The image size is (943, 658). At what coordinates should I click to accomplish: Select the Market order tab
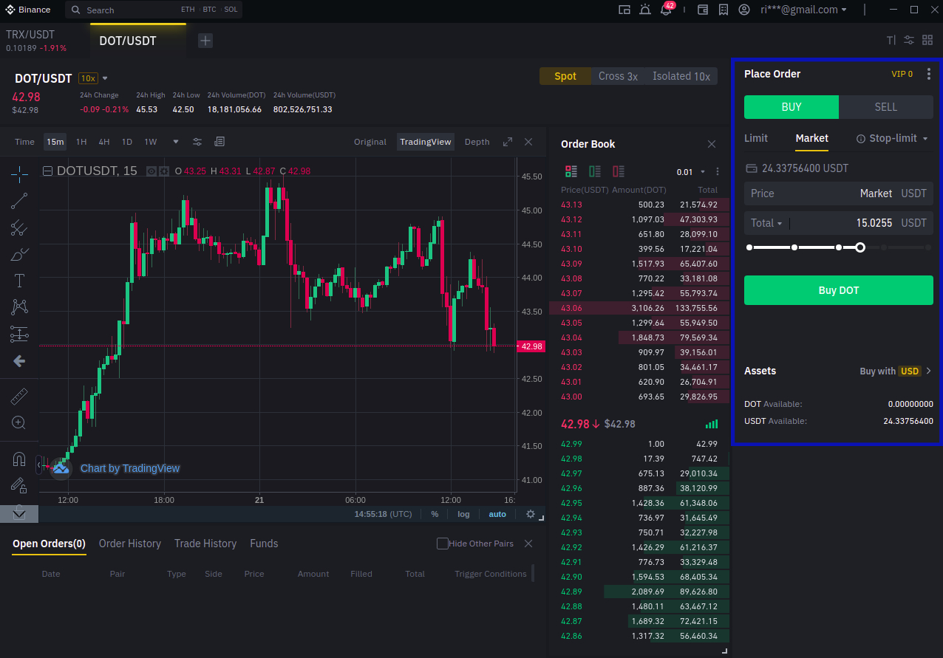pos(811,138)
